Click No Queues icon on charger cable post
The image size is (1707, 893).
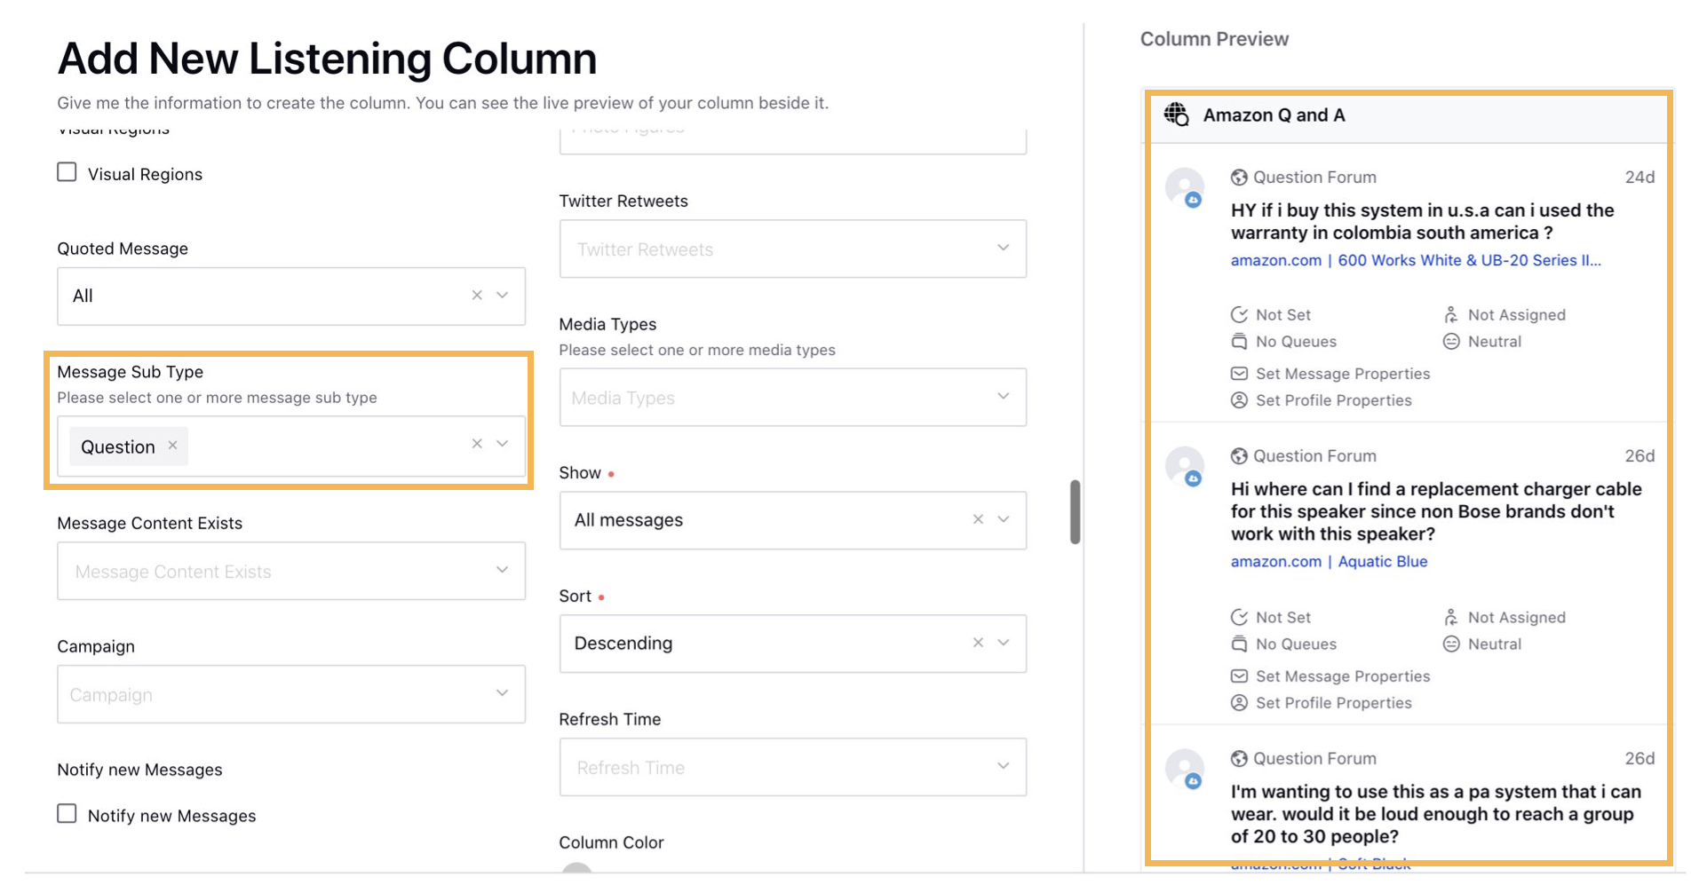[1239, 644]
